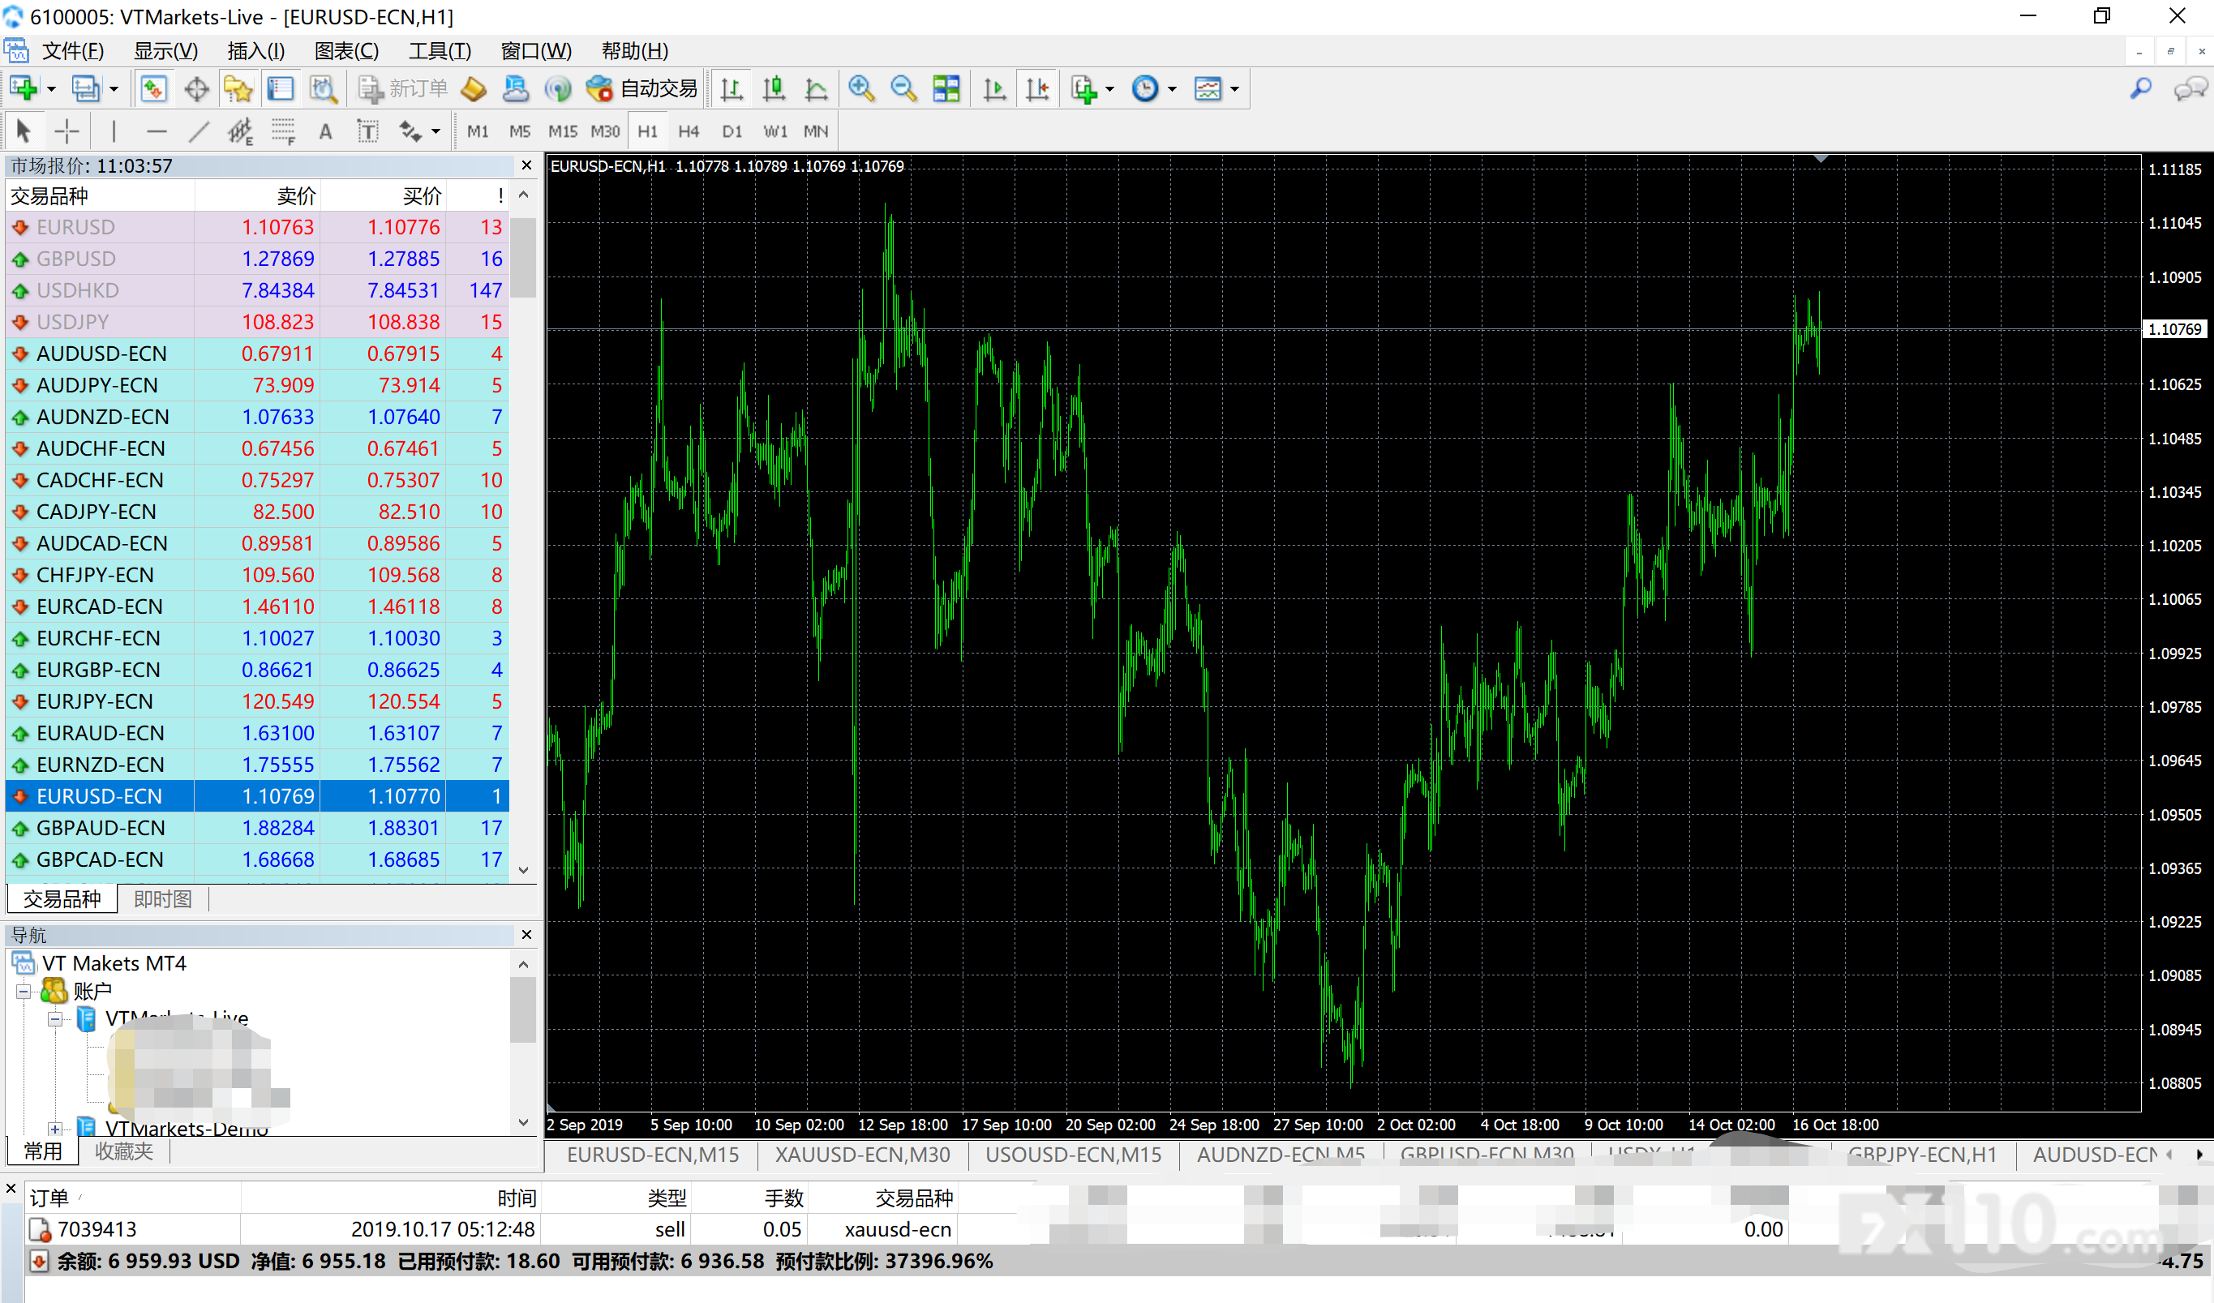2214x1303 pixels.
Task: Zoom in on the chart
Action: (861, 88)
